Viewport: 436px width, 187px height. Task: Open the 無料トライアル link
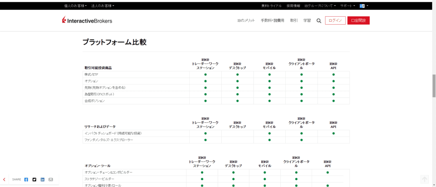tap(272, 6)
